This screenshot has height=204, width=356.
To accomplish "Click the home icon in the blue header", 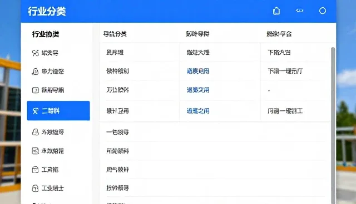I will (276, 11).
